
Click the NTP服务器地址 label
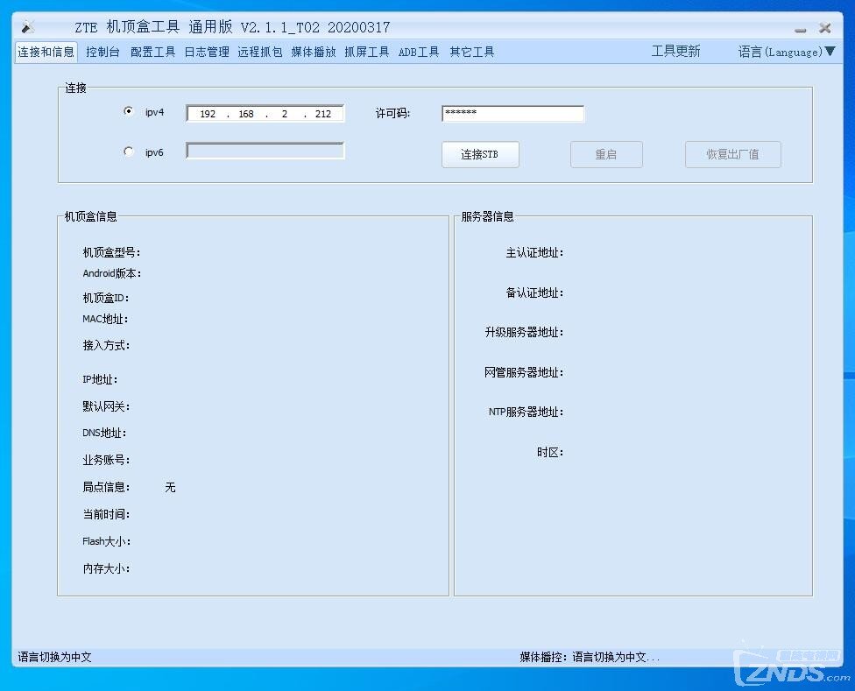(526, 412)
